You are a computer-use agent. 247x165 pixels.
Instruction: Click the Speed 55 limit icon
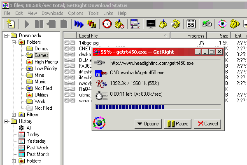pos(191,24)
